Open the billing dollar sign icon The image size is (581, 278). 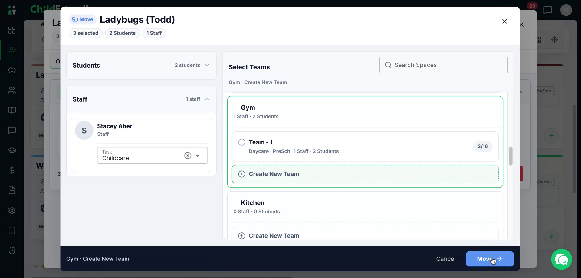pyautogui.click(x=12, y=170)
